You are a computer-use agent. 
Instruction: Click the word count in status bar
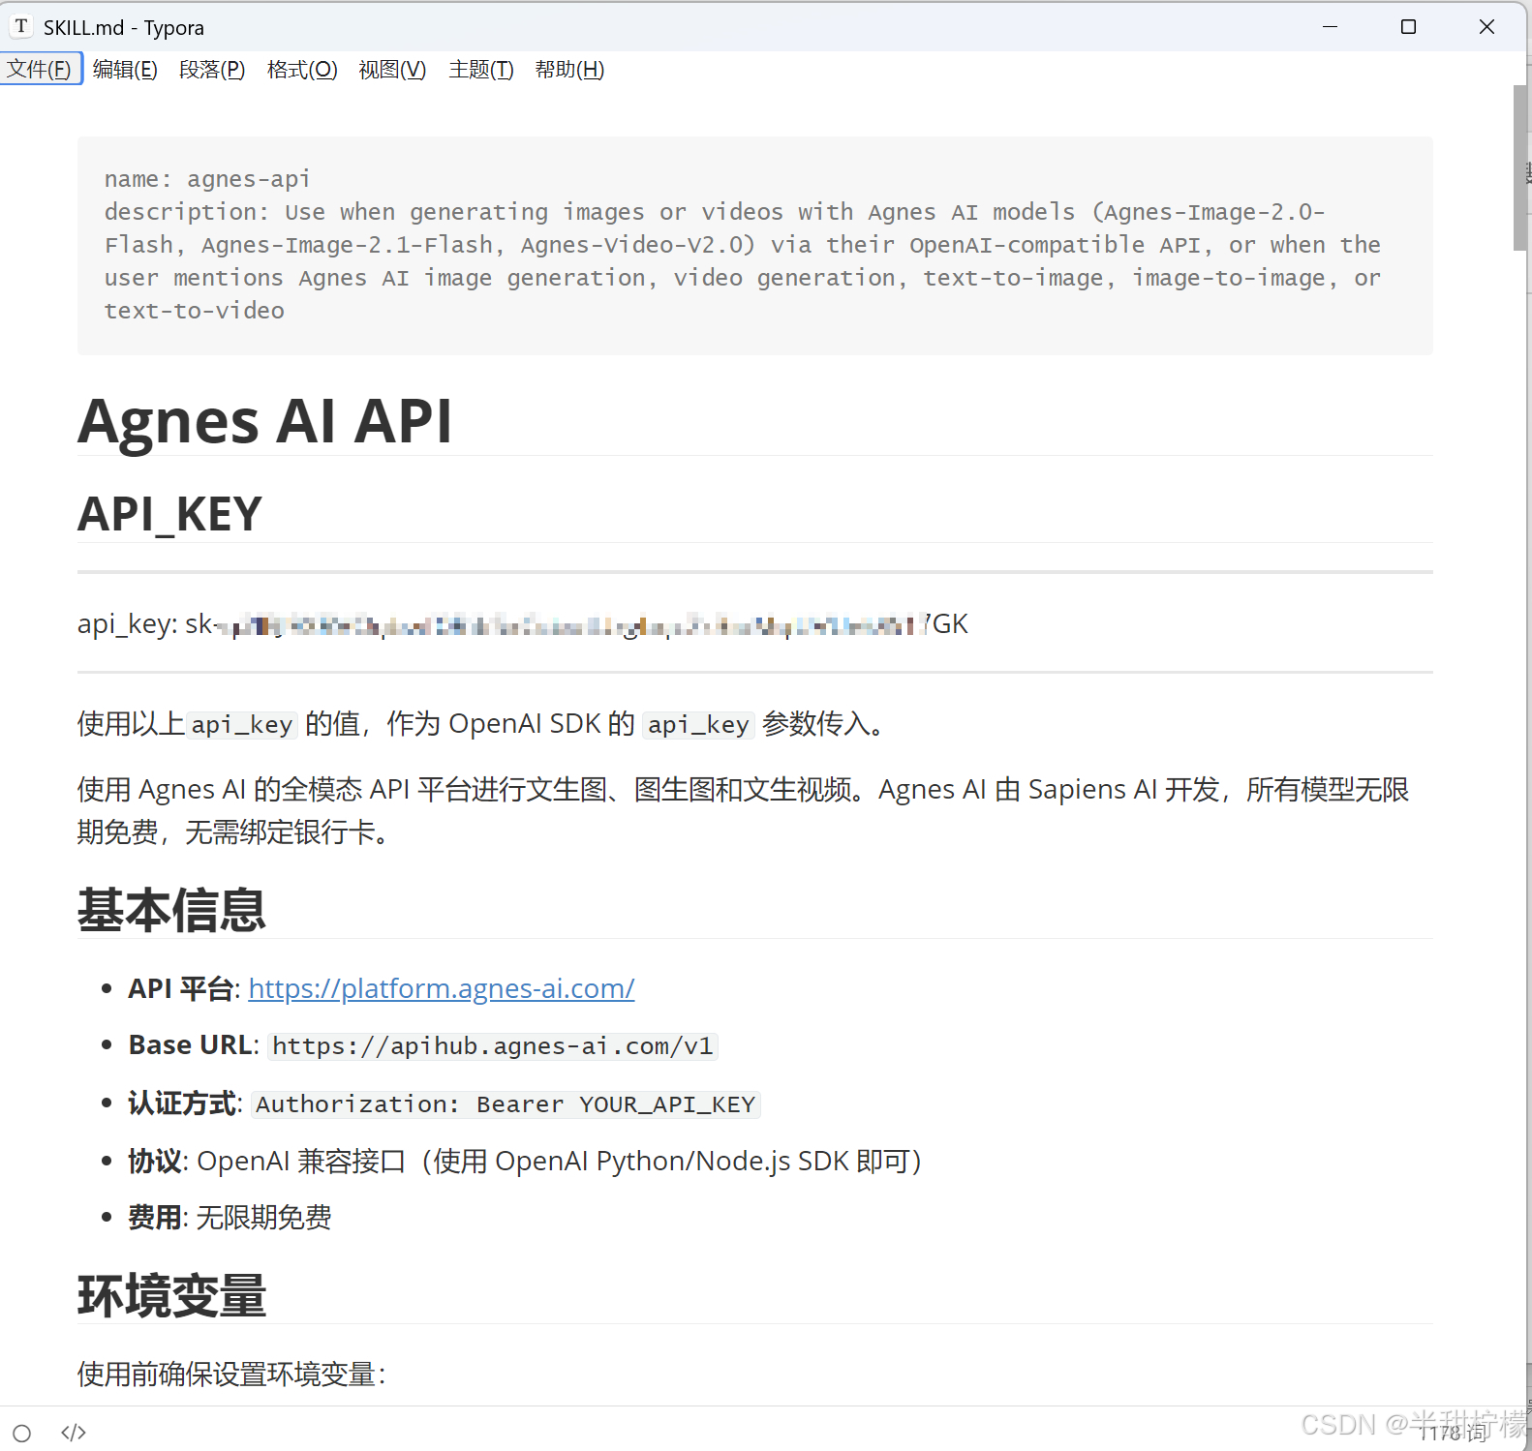[x=1452, y=1433]
